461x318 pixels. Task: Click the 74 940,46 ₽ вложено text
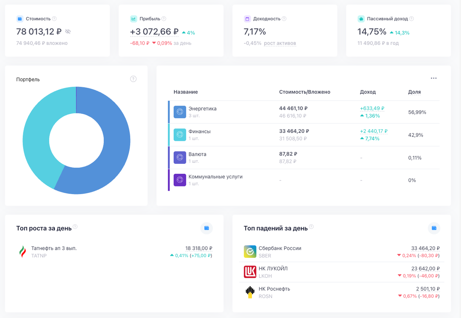point(42,43)
